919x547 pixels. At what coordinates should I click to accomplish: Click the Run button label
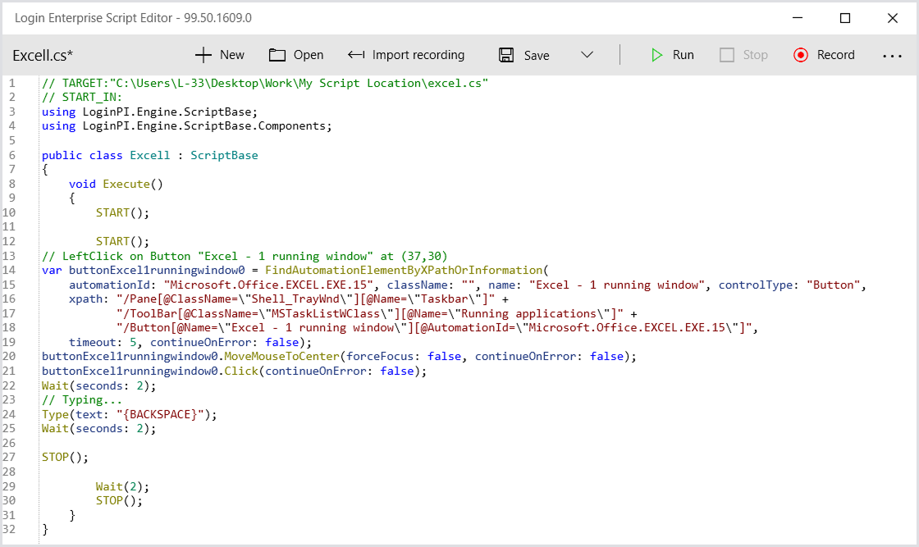click(x=684, y=55)
